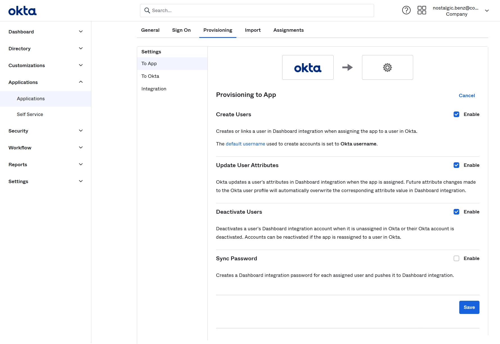Select Integration settings item
Screen dimensions: 500x344
tap(172, 89)
